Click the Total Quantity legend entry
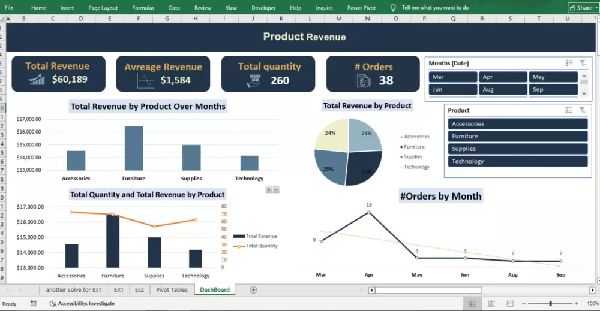The width and height of the screenshot is (600, 311). pos(256,246)
